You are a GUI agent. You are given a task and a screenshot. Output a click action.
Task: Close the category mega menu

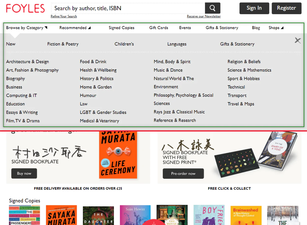[x=297, y=41]
